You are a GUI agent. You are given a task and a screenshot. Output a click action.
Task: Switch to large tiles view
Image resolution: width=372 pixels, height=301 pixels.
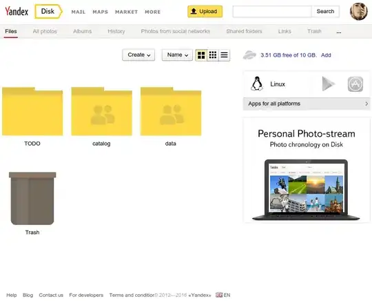201,55
